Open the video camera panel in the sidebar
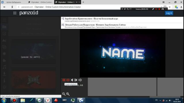The image size is (184, 103). (4, 60)
